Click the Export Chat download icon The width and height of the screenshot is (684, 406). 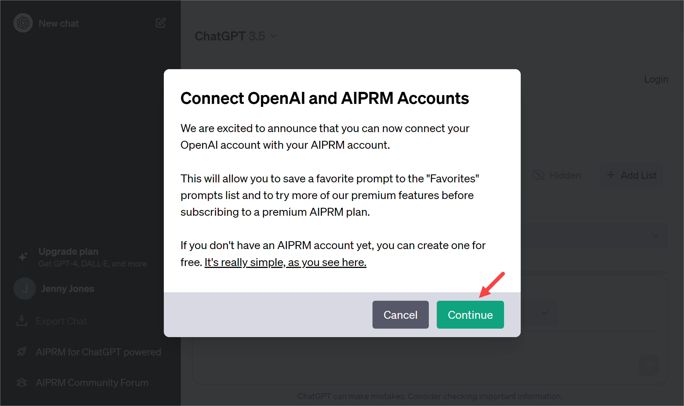point(22,321)
